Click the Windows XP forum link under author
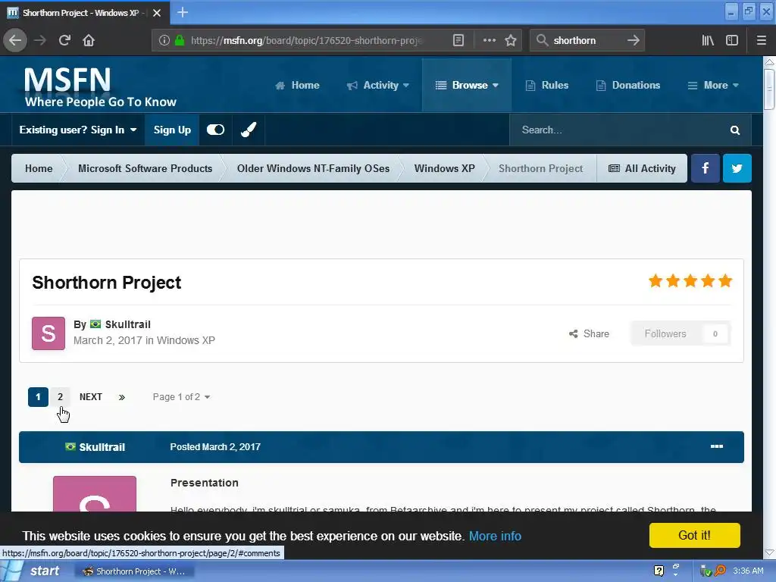The image size is (776, 582). point(186,340)
